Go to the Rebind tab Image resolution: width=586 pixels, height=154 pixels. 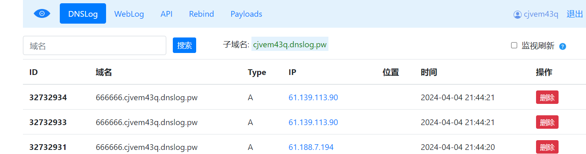pos(201,14)
